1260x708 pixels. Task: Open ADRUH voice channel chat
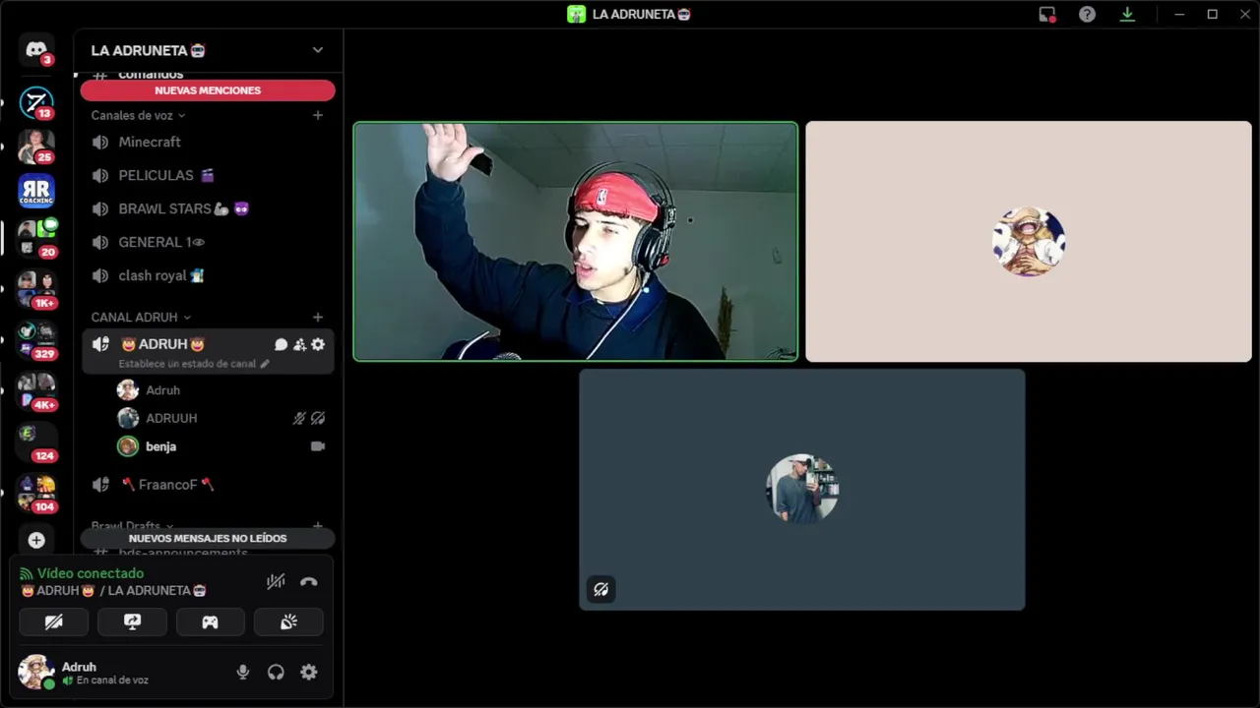[281, 344]
